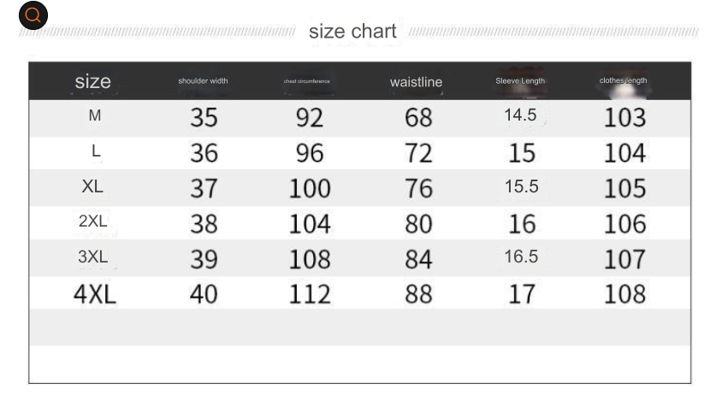
Task: Click the 'size chart' title text
Action: tap(352, 32)
